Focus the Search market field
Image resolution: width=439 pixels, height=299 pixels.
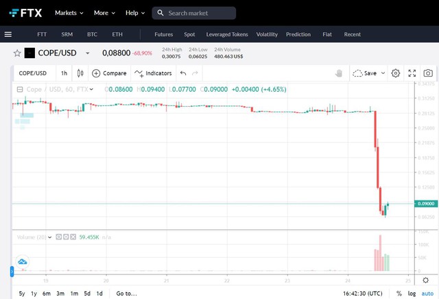click(193, 13)
